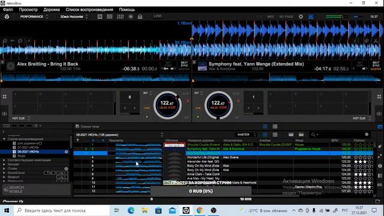Open the 06-2021 ИЮНЬ playlist title dropdown

[119, 134]
